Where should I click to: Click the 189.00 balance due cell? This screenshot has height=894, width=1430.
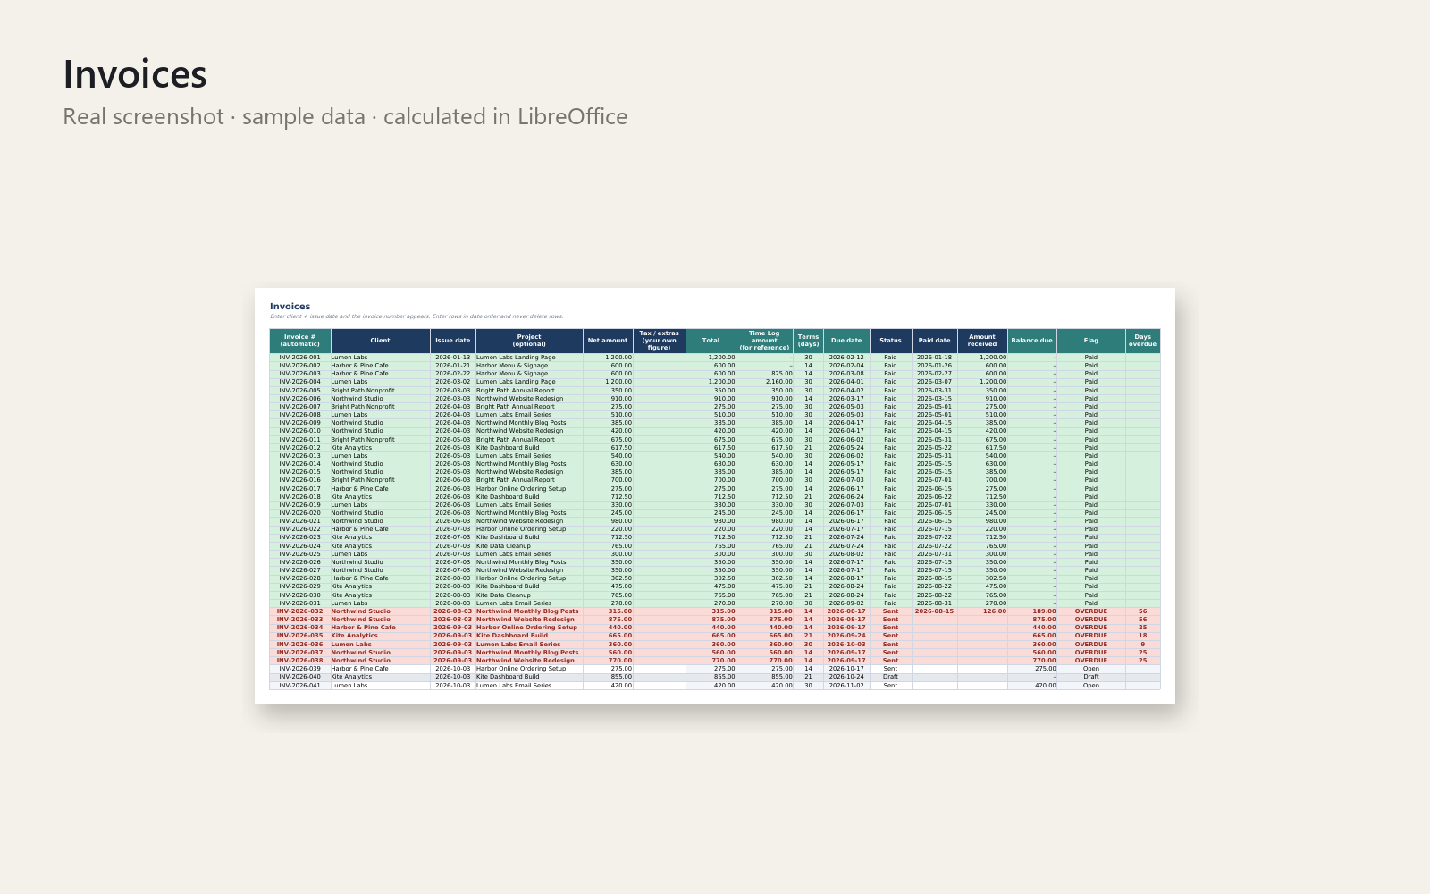[x=1032, y=611]
